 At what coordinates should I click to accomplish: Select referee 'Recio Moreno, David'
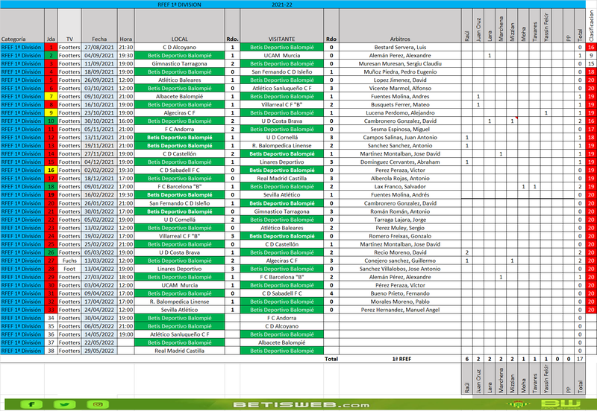point(400,252)
